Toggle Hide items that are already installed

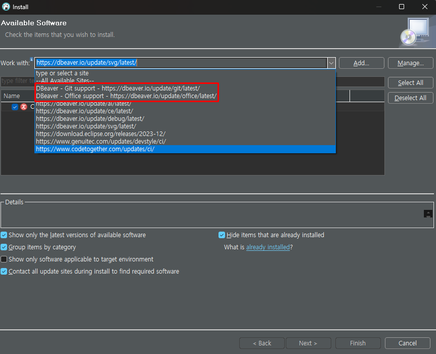tap(222, 235)
